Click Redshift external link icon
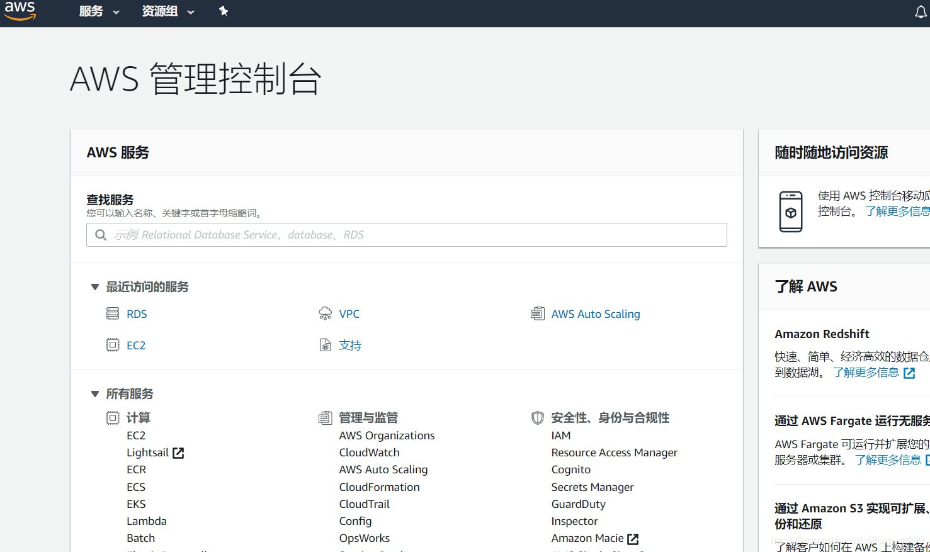This screenshot has height=552, width=930. tap(909, 373)
